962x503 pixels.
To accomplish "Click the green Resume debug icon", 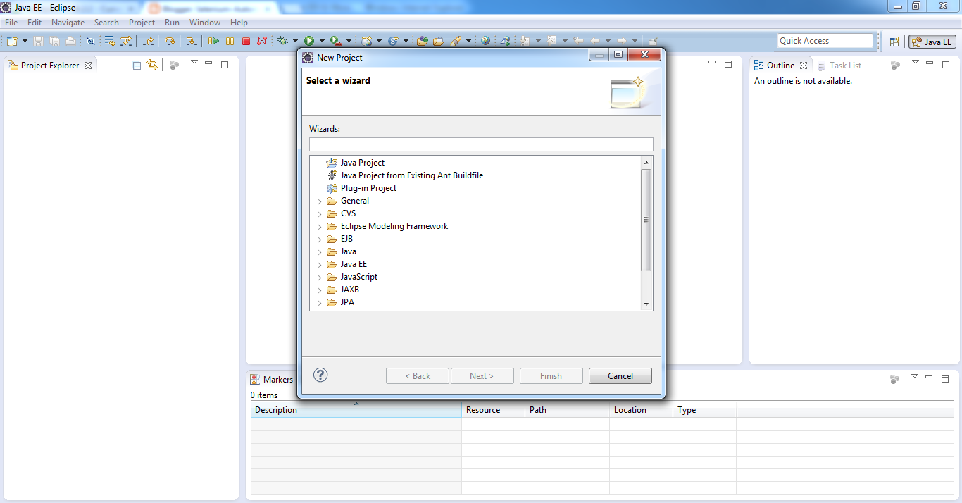I will [x=213, y=41].
